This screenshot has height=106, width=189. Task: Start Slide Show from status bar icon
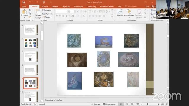138,104
